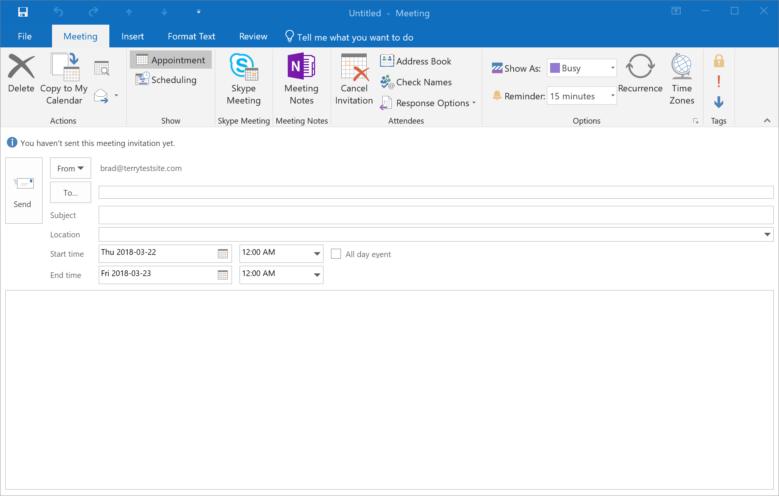Open Copy to My Calendar tool
Image resolution: width=779 pixels, height=496 pixels.
click(64, 79)
